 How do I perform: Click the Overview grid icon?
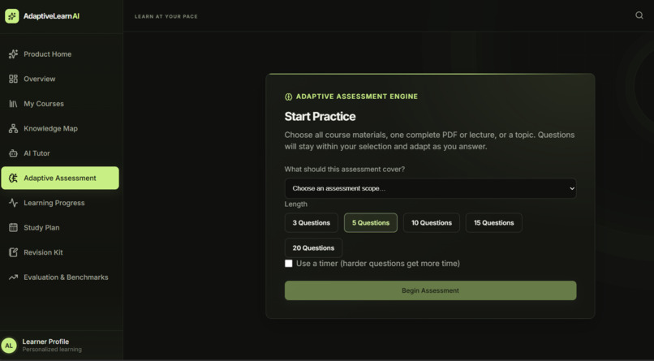pyautogui.click(x=13, y=79)
